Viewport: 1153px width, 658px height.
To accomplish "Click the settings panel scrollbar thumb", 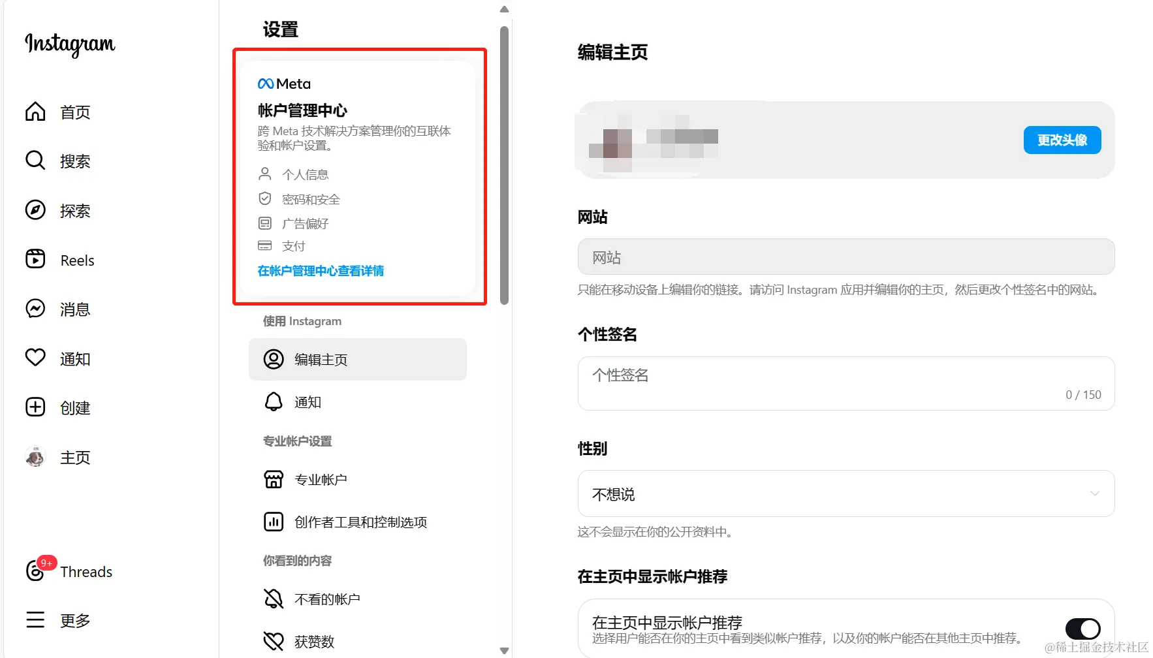I will (504, 165).
